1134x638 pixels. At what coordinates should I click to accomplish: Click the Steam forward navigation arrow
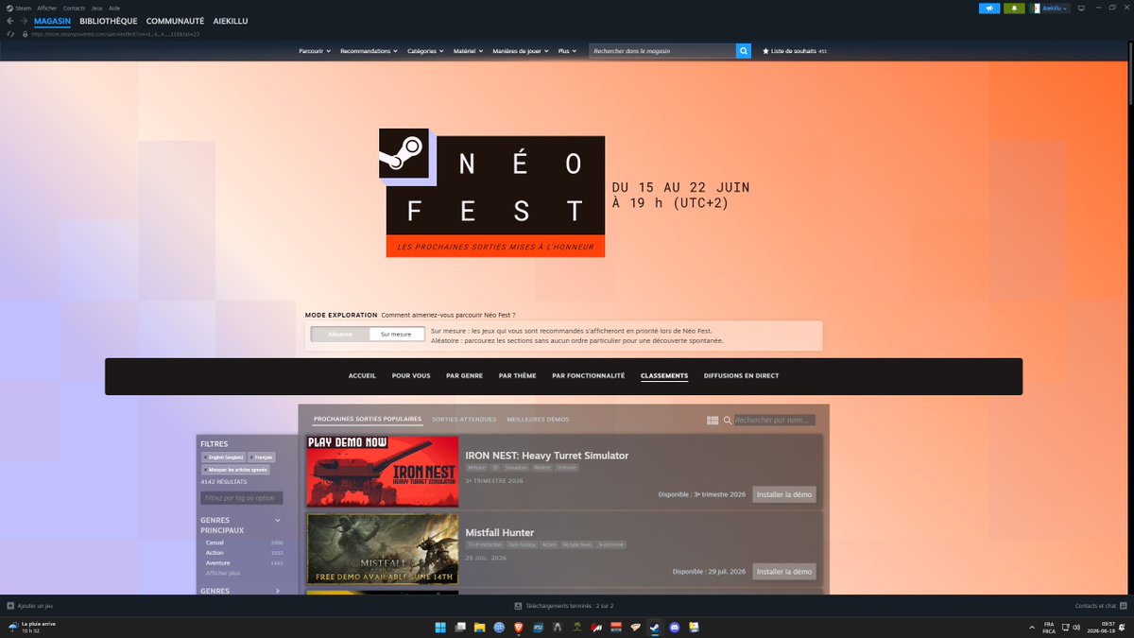click(x=24, y=21)
